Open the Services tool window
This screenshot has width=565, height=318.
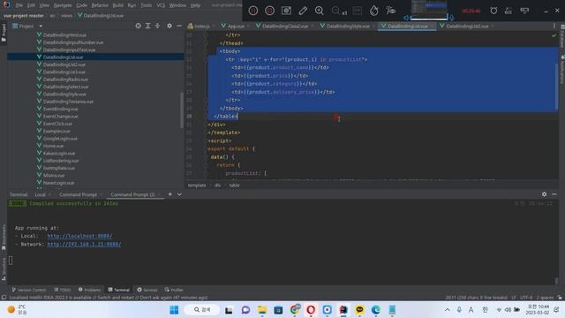[x=147, y=290]
